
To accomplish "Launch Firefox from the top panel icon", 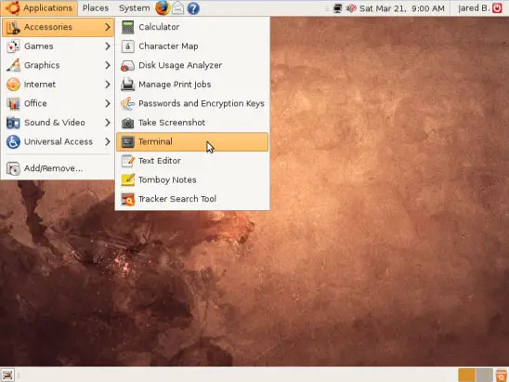I will [163, 7].
